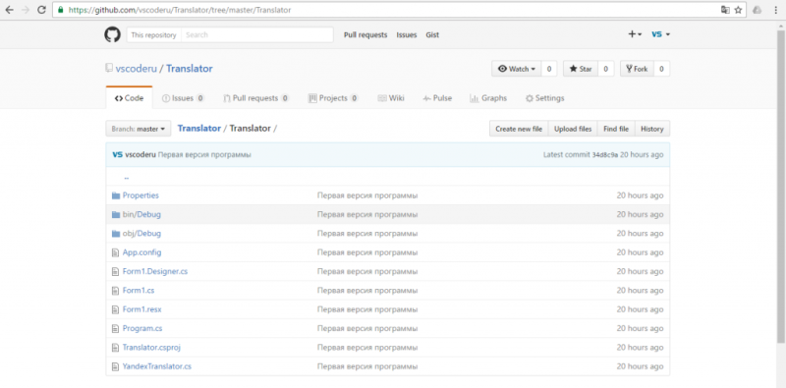Go up via the parent directory '..' link
786x388 pixels.
coord(127,177)
